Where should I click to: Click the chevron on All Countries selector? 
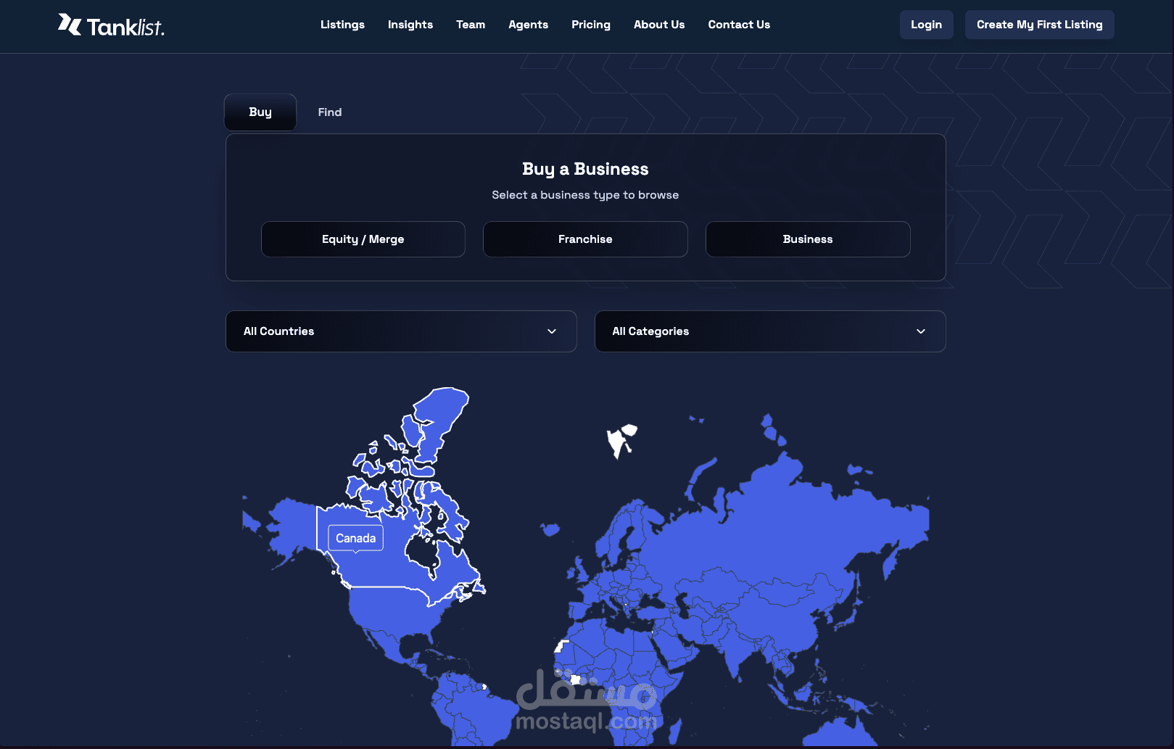[x=551, y=331]
